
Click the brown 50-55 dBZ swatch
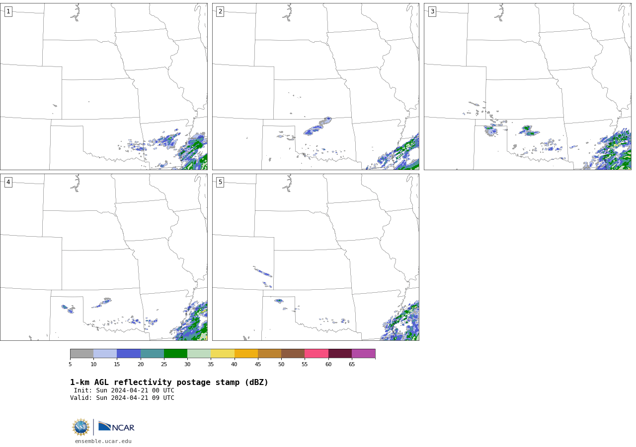[293, 354]
